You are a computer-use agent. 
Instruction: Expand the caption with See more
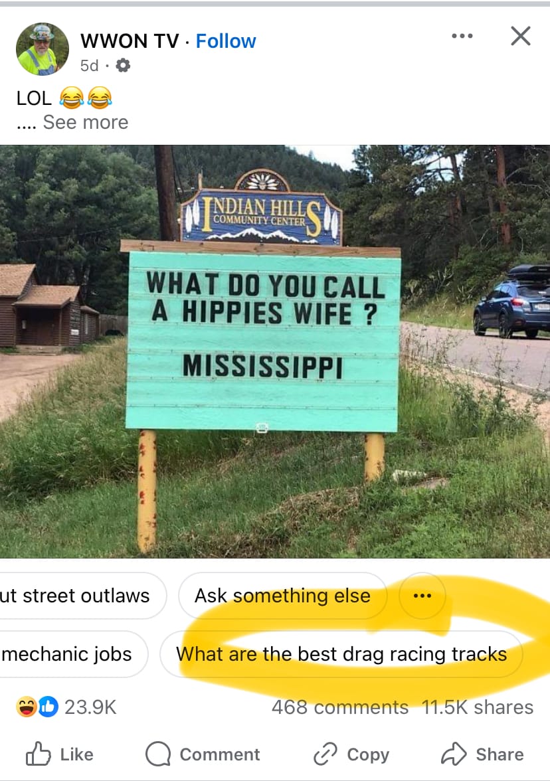tap(85, 122)
